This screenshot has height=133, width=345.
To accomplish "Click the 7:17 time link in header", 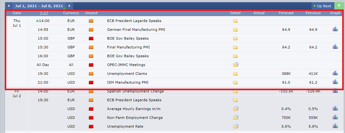I will [44, 13].
